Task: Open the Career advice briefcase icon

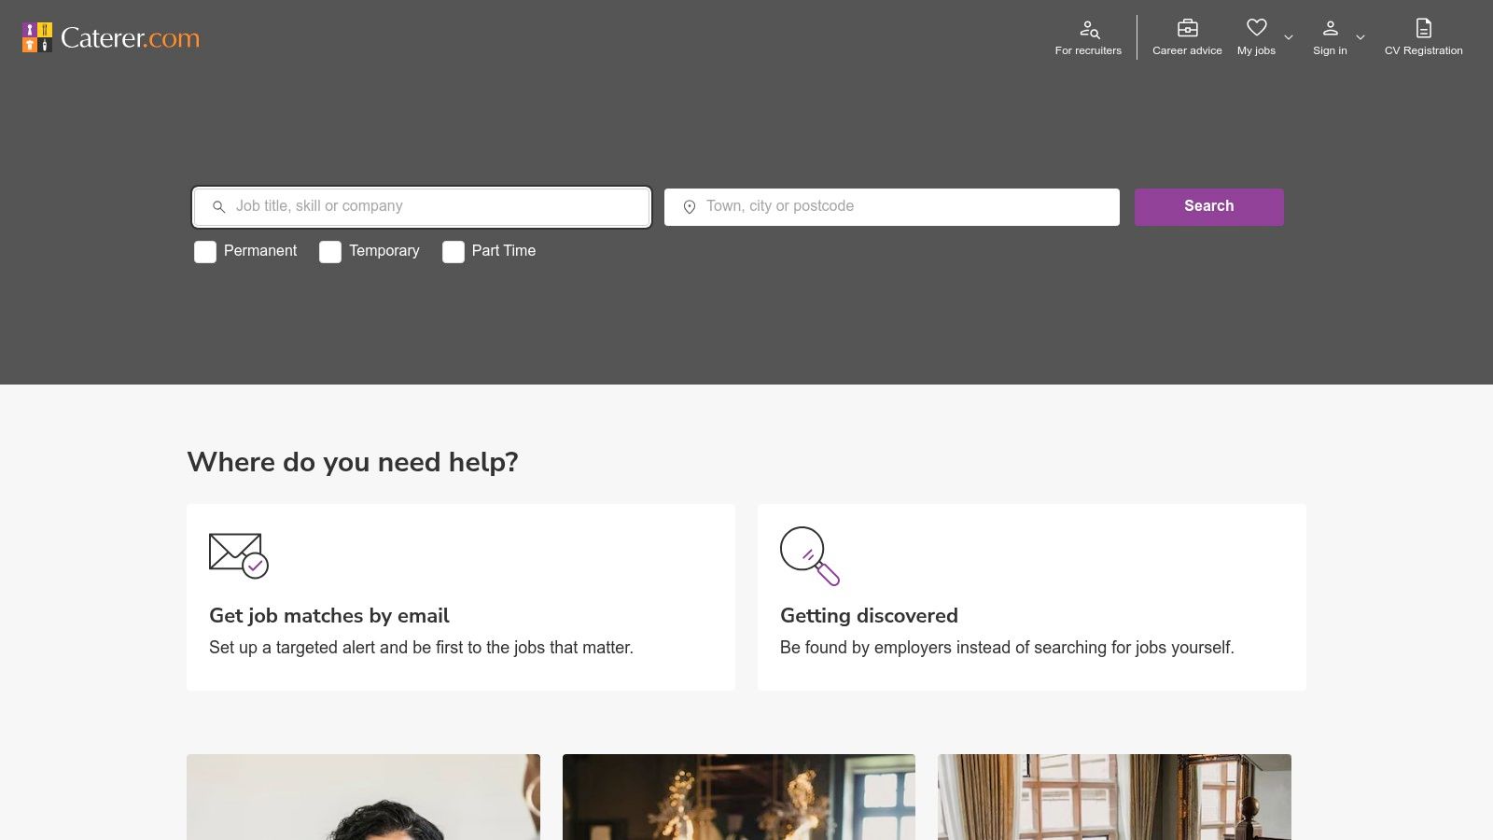Action: [1187, 28]
